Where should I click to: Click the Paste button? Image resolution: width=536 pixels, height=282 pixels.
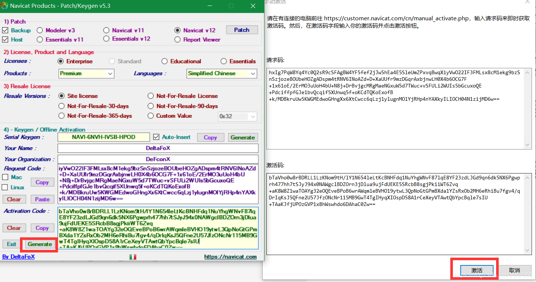click(x=42, y=199)
